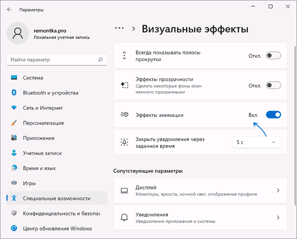Click Визуальные эффекты page title
This screenshot has width=297, height=239.
coord(195,29)
